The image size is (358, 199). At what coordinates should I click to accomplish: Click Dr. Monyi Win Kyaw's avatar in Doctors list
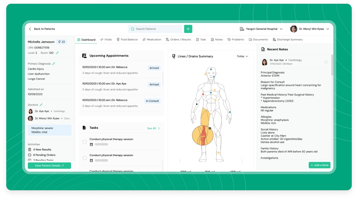(x=31, y=118)
